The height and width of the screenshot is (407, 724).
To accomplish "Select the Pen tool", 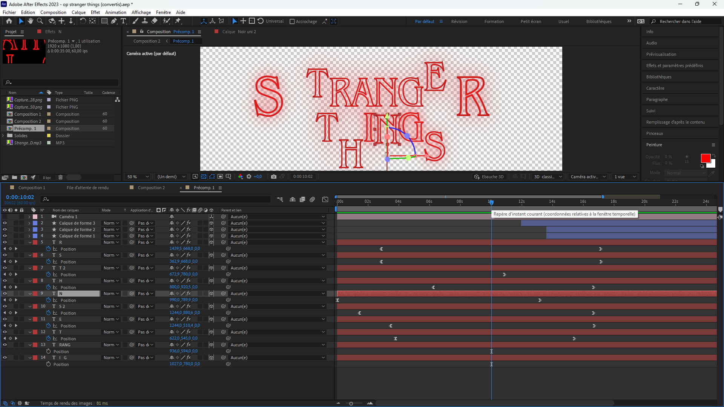I will tap(114, 21).
